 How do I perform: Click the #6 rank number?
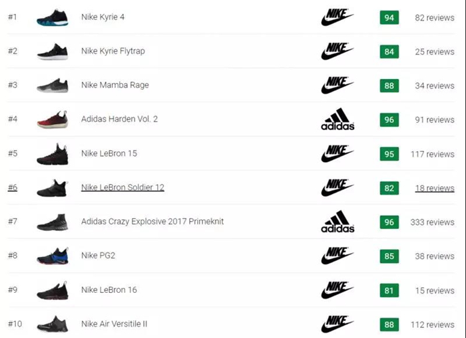click(x=13, y=188)
